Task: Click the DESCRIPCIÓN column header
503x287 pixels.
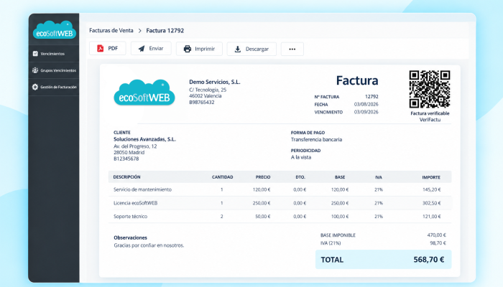Action: (126, 177)
